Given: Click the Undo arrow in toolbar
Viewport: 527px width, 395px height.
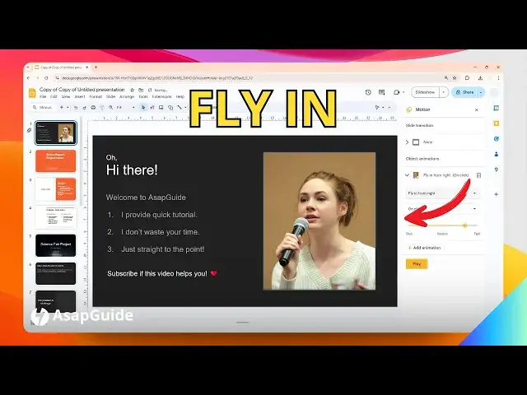Looking at the screenshot, I should [75, 108].
